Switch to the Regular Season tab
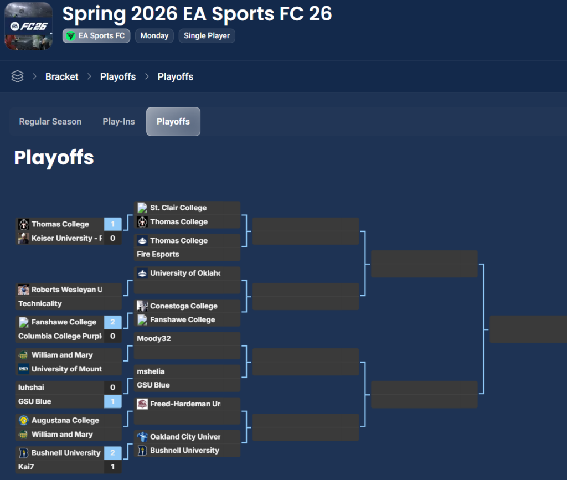The width and height of the screenshot is (567, 480). [x=50, y=122]
